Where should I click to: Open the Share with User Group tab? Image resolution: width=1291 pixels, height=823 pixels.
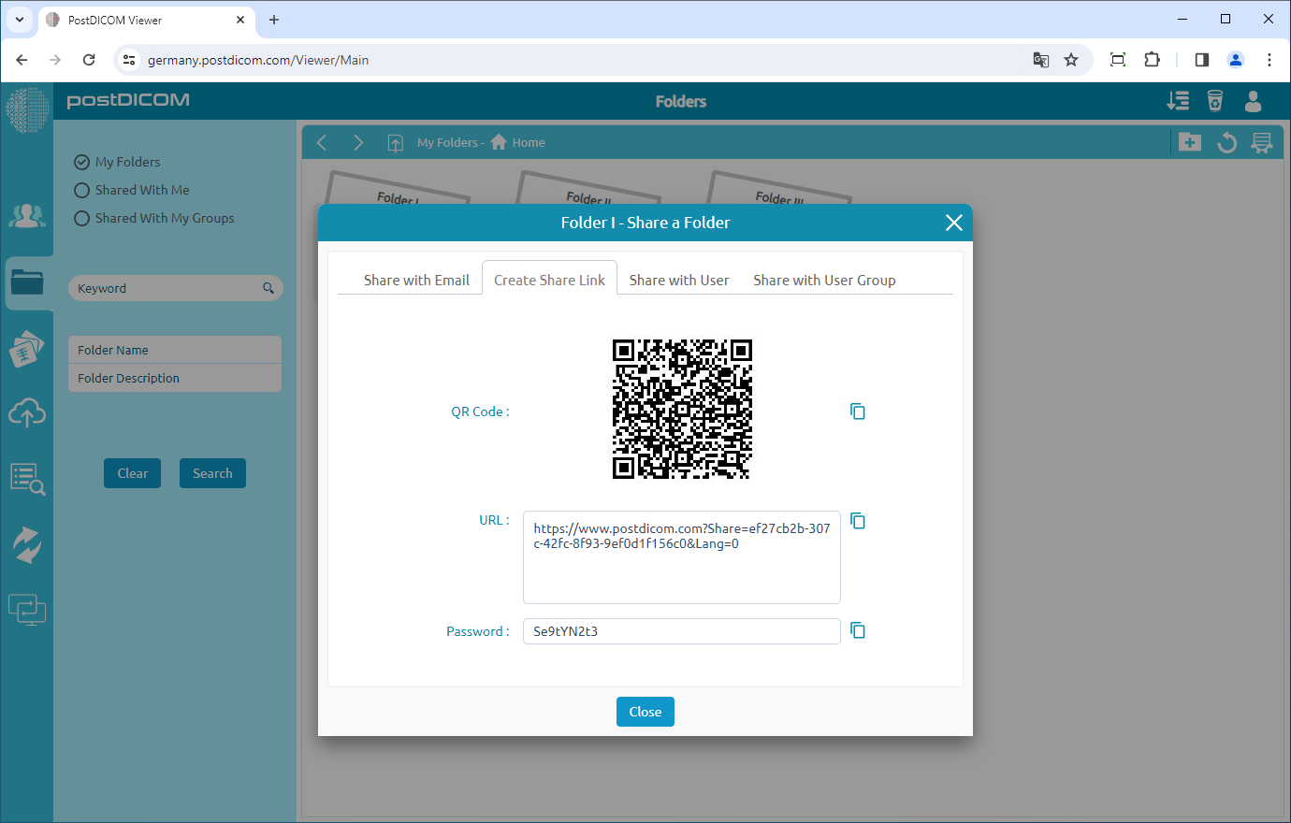824,281
